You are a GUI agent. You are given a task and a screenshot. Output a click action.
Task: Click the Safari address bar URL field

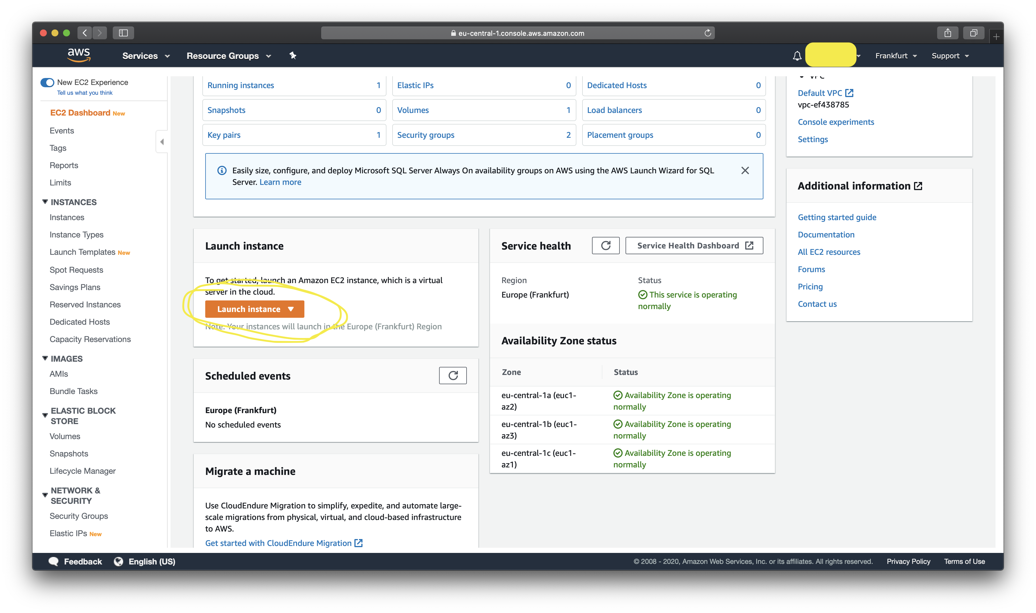tap(517, 33)
